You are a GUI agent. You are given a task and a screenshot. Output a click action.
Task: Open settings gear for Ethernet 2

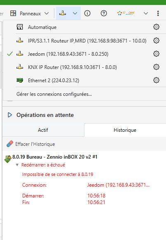click(x=156, y=80)
